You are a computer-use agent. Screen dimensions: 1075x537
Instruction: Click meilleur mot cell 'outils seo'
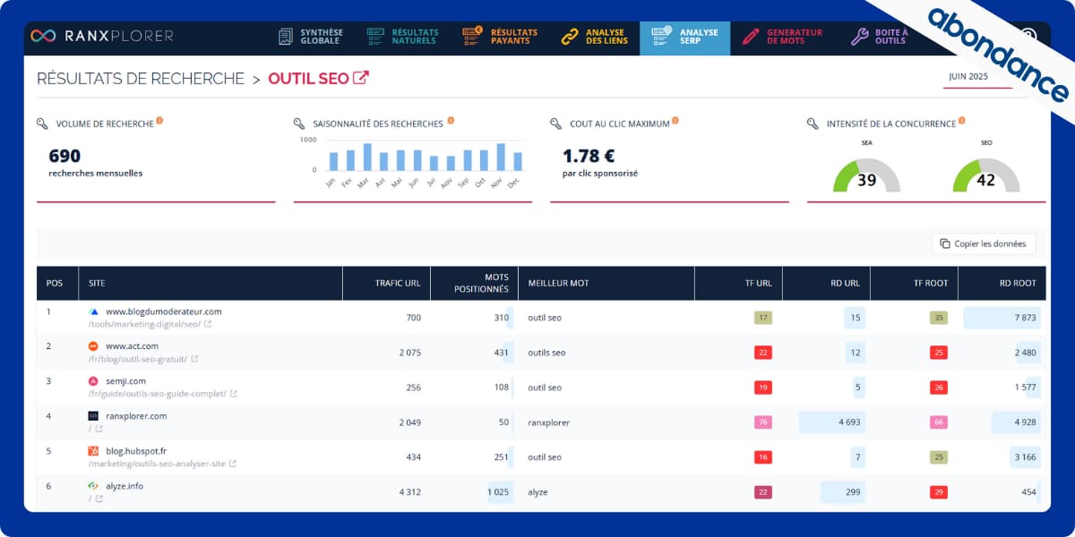[x=546, y=353]
